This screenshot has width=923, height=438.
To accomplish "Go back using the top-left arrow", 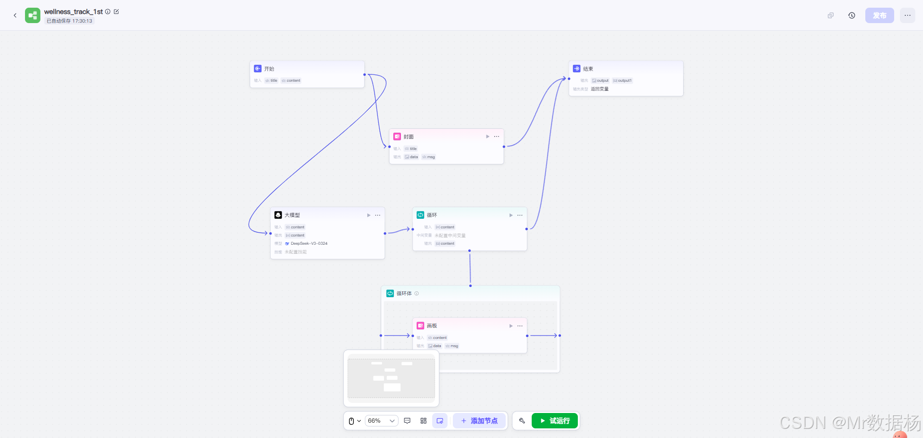I will point(15,15).
